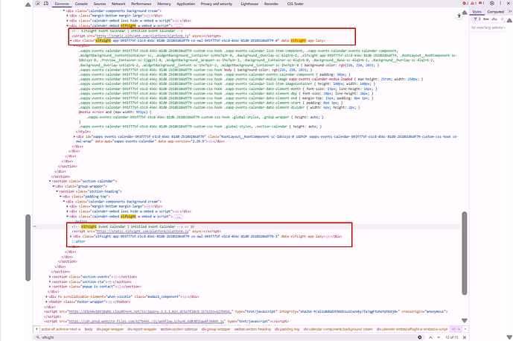Select the Elements tab
The width and height of the screenshot is (513, 341).
62,4
